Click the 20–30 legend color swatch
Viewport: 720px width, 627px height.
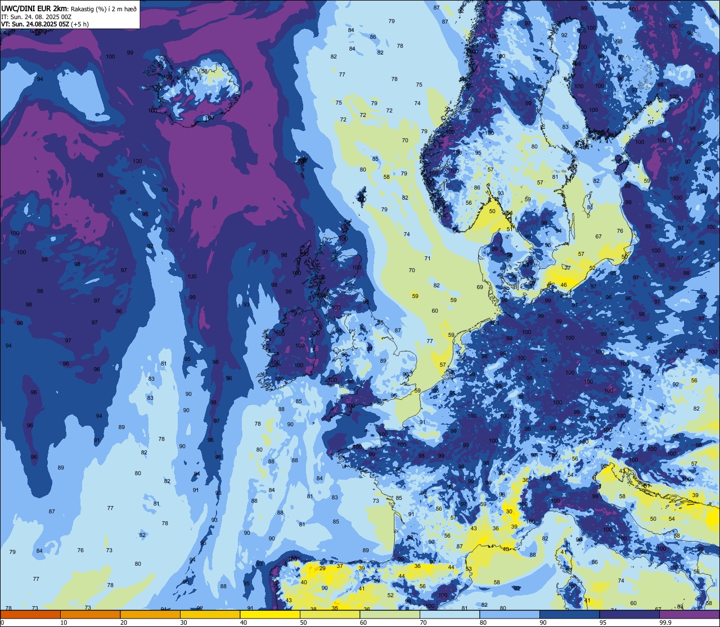click(x=150, y=615)
